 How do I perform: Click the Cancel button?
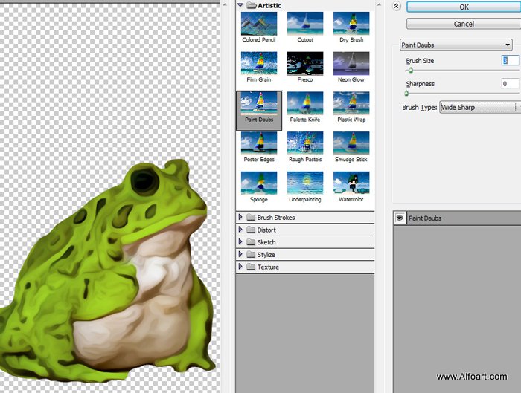click(x=464, y=24)
